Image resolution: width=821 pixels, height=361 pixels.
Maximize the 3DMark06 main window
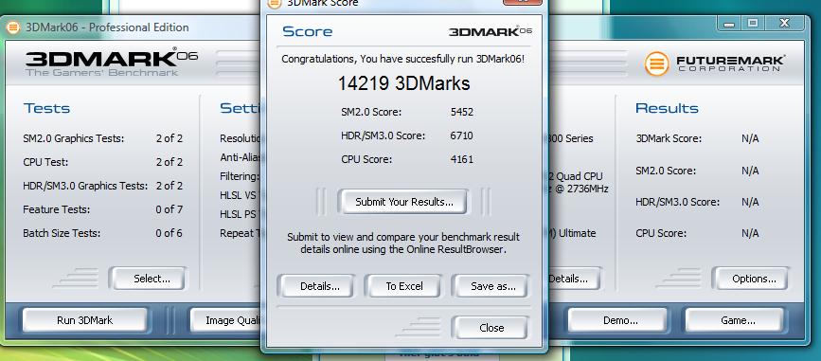(753, 24)
